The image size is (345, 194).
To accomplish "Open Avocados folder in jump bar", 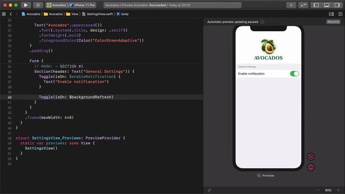I will pos(53,14).
